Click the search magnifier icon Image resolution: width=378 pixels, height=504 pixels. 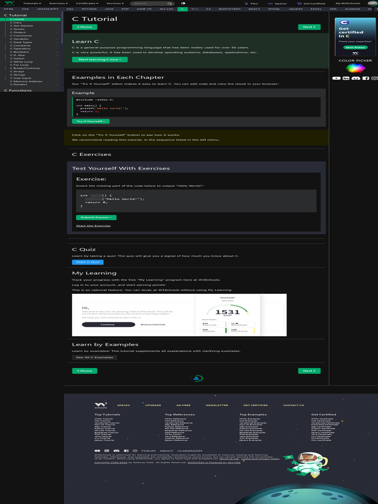(169, 3)
